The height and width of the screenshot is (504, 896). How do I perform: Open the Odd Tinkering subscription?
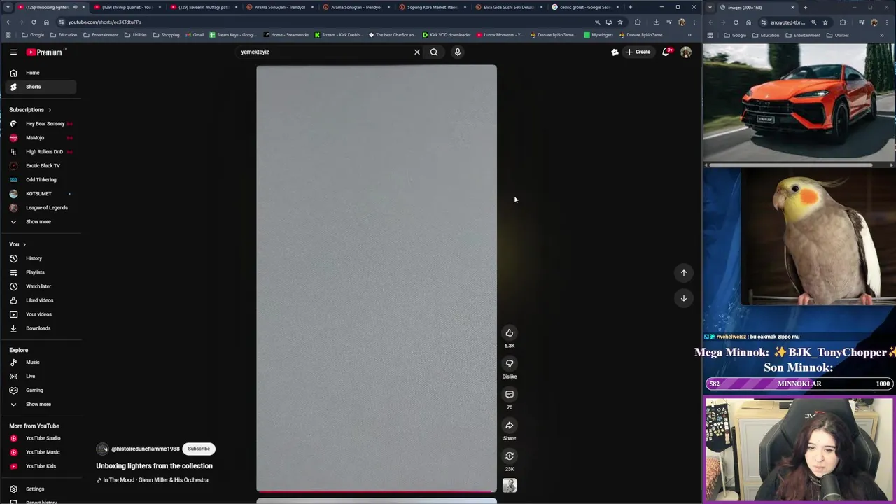click(x=42, y=179)
